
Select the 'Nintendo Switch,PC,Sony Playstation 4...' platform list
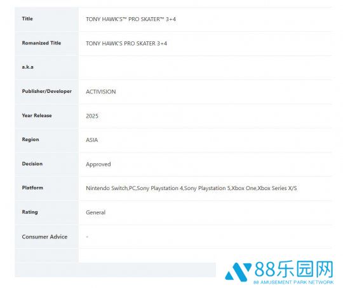tap(191, 188)
